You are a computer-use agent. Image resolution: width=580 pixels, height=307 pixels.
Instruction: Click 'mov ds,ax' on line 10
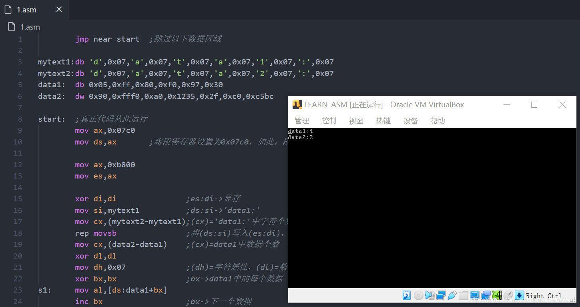click(96, 142)
